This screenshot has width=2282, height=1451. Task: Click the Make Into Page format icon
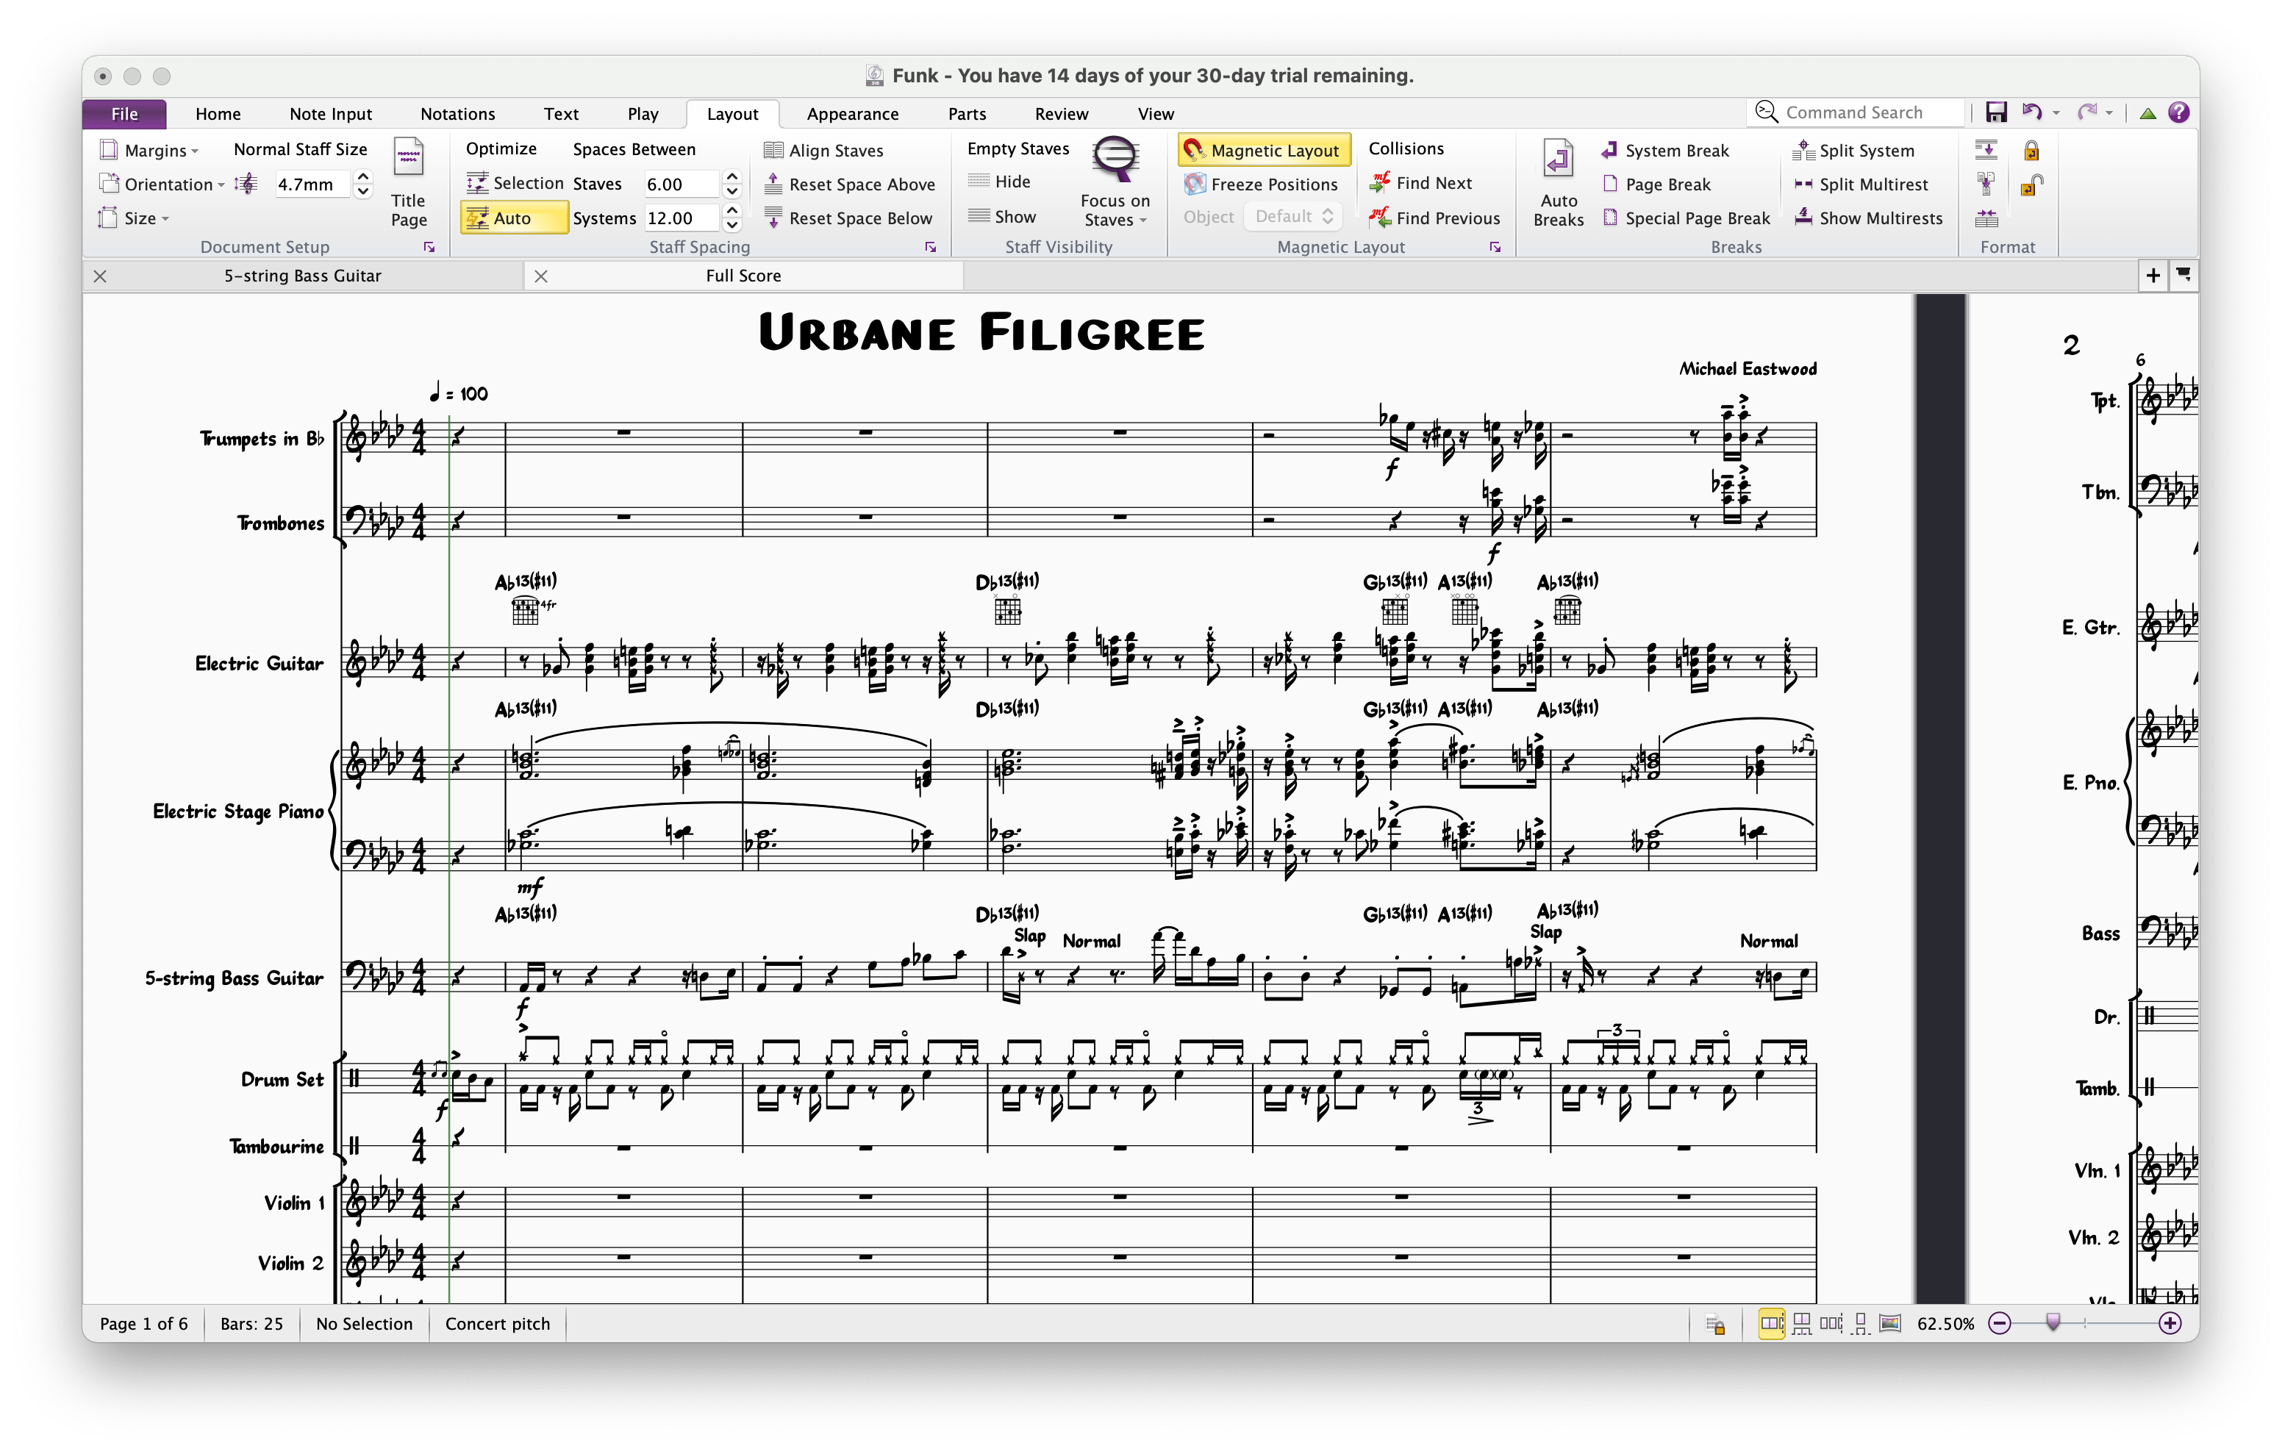pyautogui.click(x=1986, y=184)
